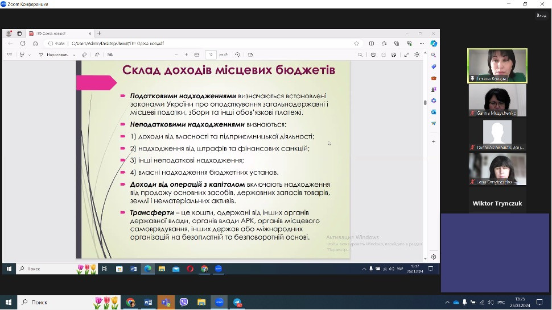The image size is (552, 310).
Task: Rotate the PDF page
Action: 237,55
